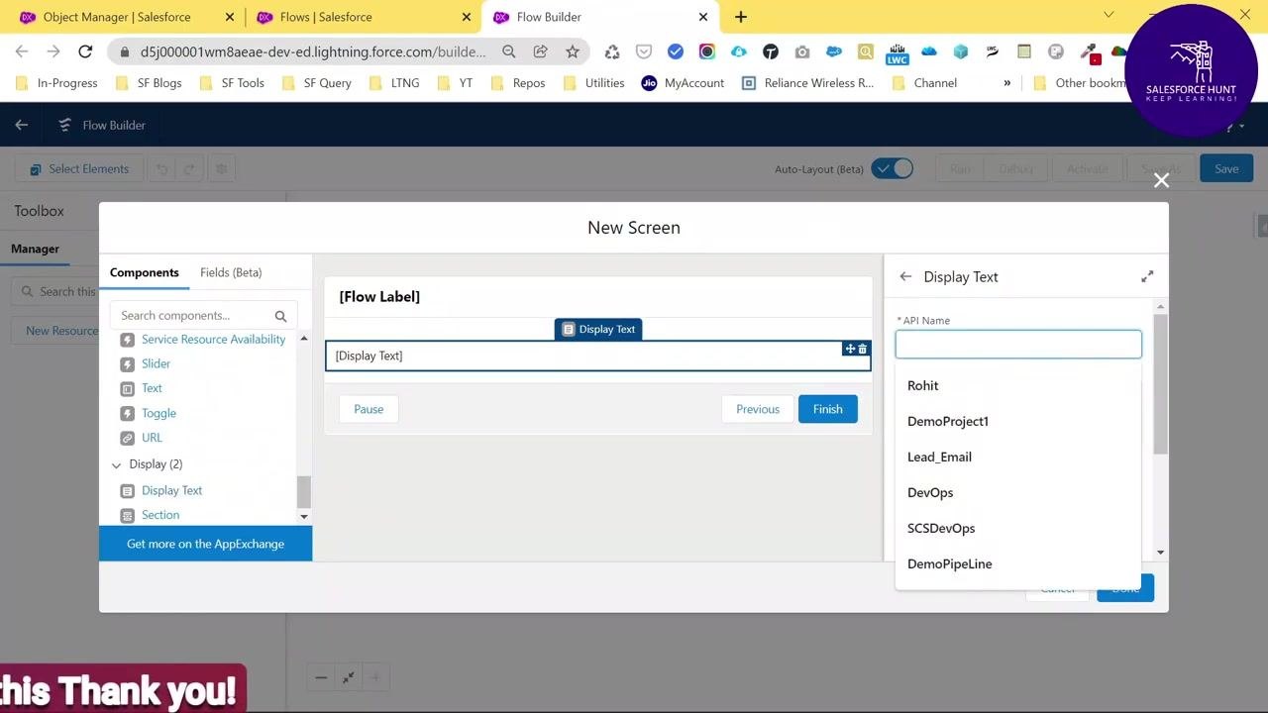Click the back arrow beside Display Text heading

pos(905,277)
